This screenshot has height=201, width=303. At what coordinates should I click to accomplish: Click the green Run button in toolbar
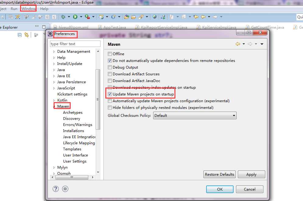(75, 17)
